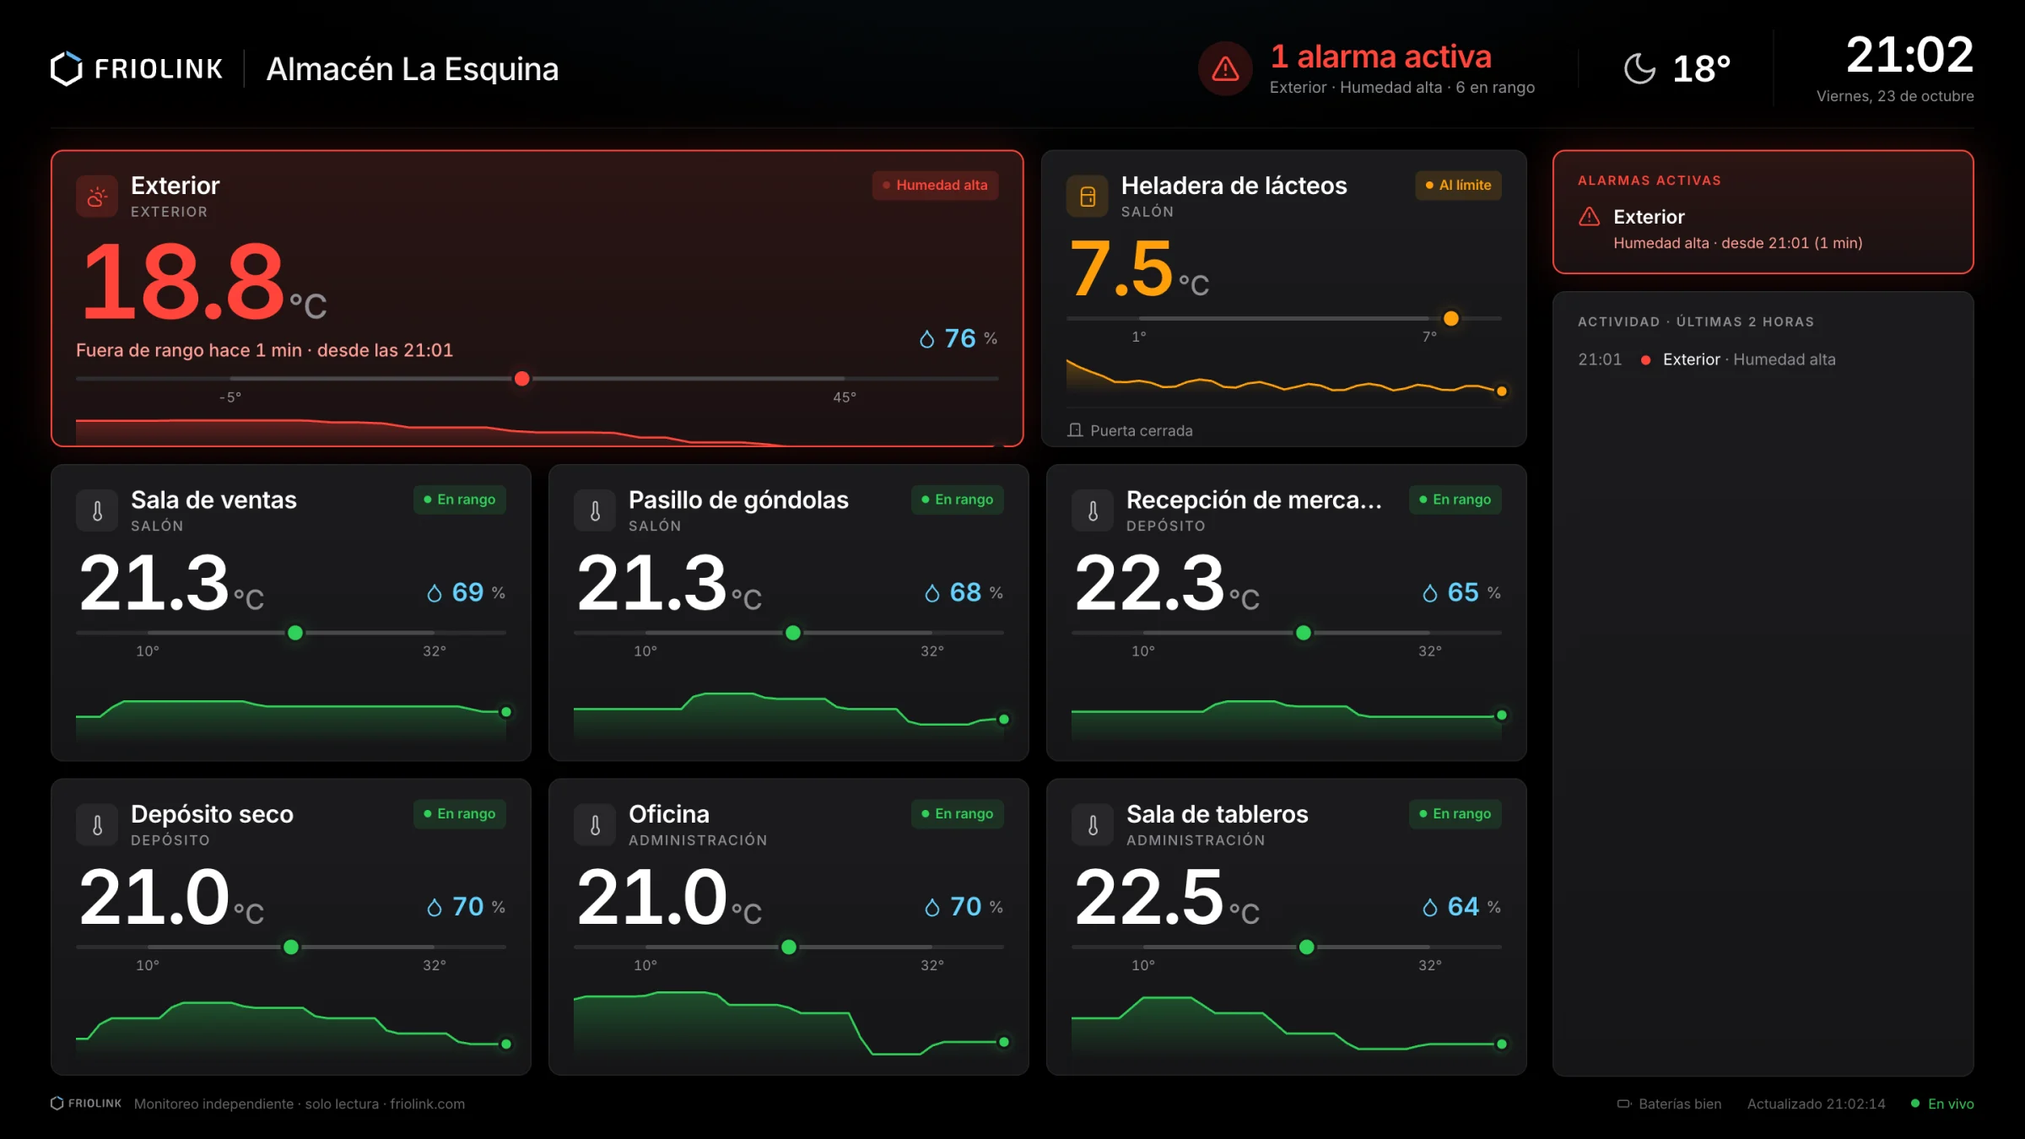Click the Actualizado 21:02:14 footer text
The width and height of the screenshot is (2025, 1139).
[1816, 1104]
